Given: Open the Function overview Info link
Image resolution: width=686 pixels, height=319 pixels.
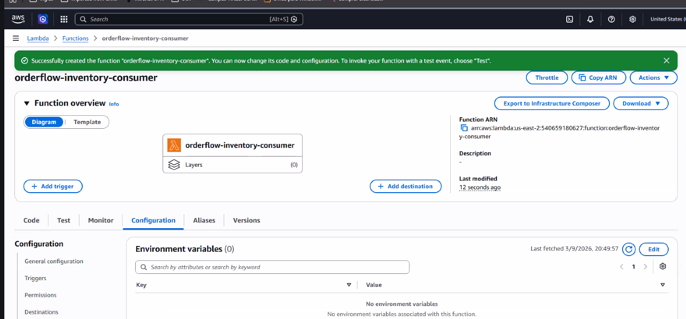Looking at the screenshot, I should [x=114, y=104].
